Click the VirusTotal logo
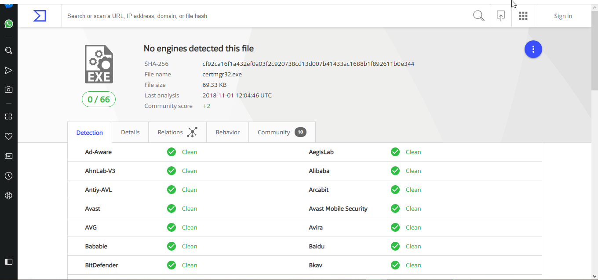 click(x=40, y=15)
